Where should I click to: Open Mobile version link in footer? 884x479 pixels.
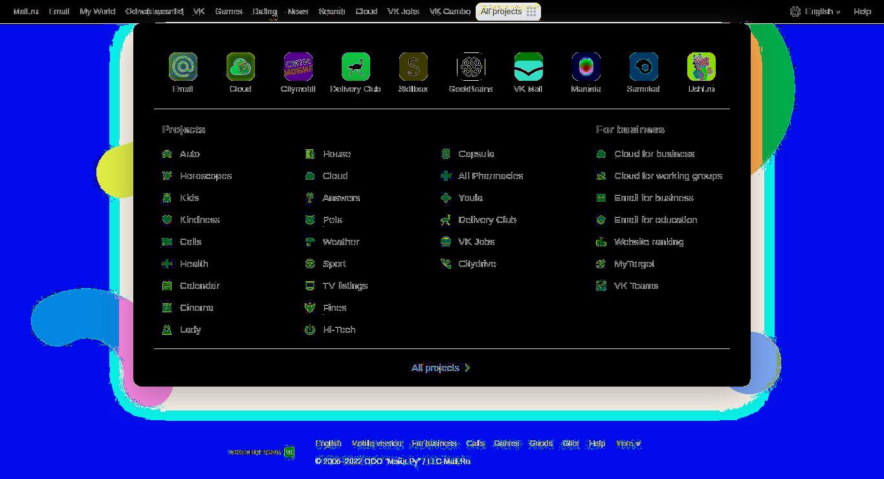tap(377, 443)
